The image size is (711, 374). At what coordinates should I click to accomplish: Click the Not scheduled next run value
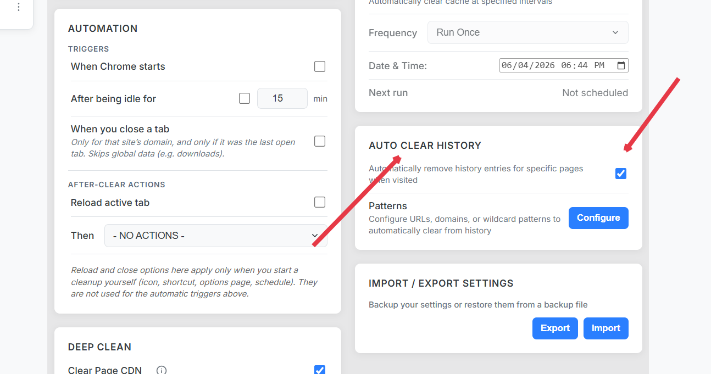click(595, 93)
